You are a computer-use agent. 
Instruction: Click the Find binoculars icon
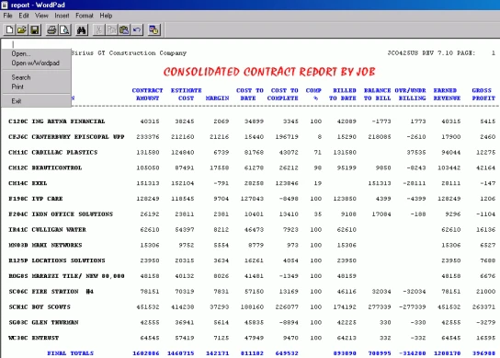pyautogui.click(x=82, y=30)
